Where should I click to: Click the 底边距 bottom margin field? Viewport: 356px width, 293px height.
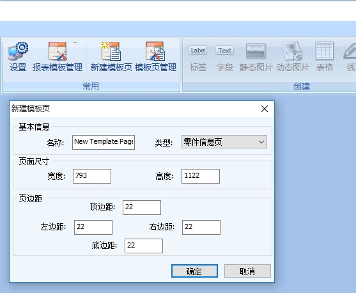point(144,246)
